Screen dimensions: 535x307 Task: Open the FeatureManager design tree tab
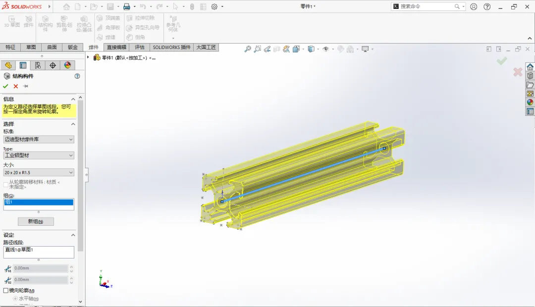[8, 65]
